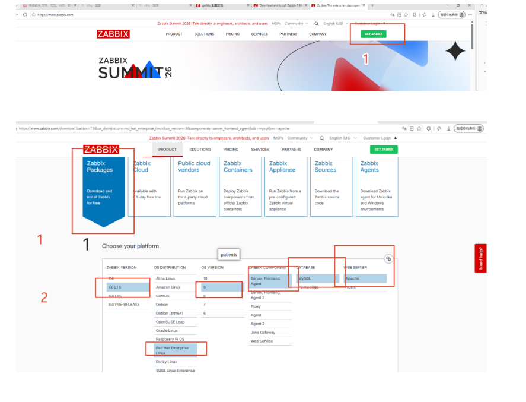Image resolution: width=526 pixels, height=402 pixels.
Task: Close the 'Zabbix: The enterprise-class' tab
Action: (x=364, y=5)
